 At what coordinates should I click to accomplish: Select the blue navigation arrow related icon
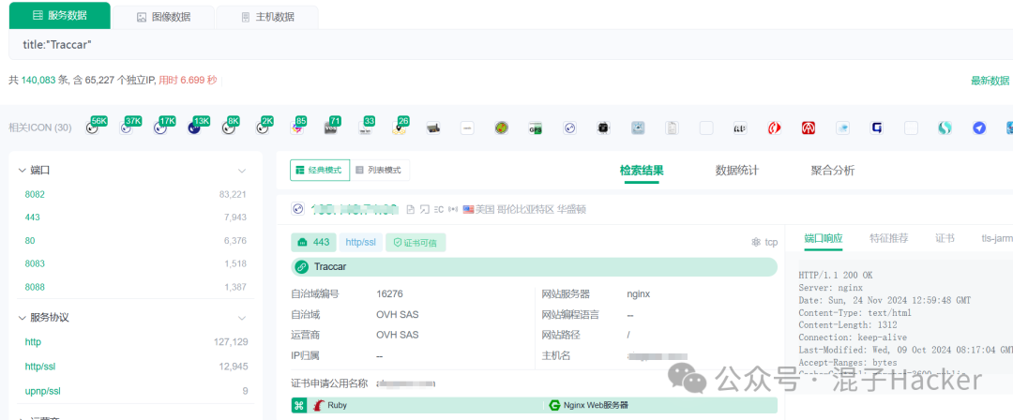tap(979, 128)
